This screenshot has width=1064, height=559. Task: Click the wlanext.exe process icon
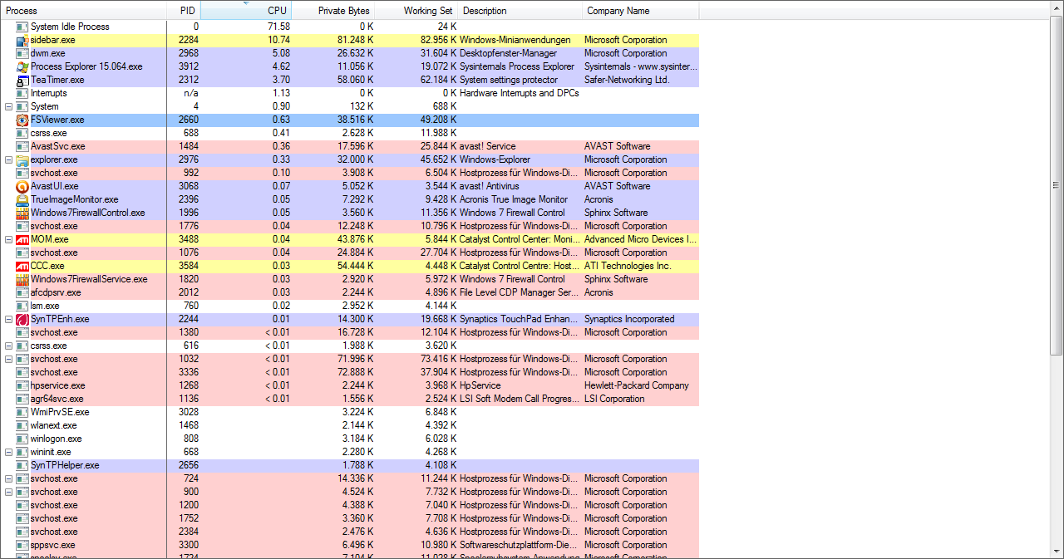(22, 425)
